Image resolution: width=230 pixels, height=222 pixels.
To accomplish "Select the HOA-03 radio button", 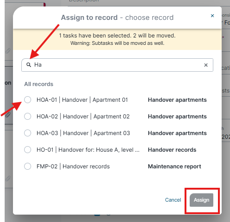I will 27,133.
